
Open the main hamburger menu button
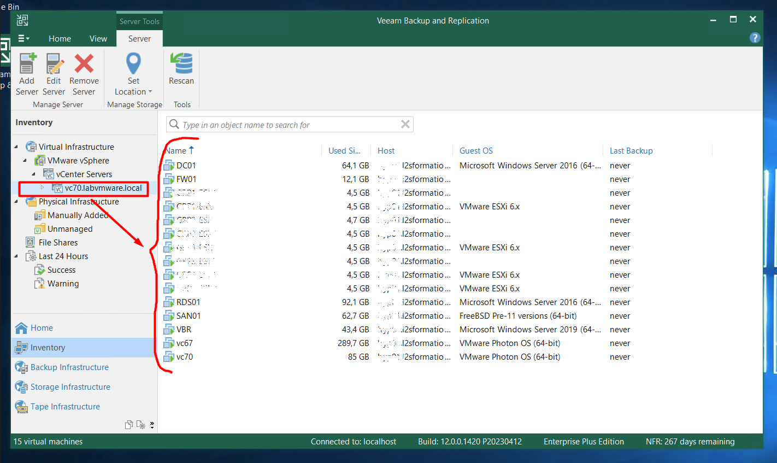pyautogui.click(x=23, y=38)
